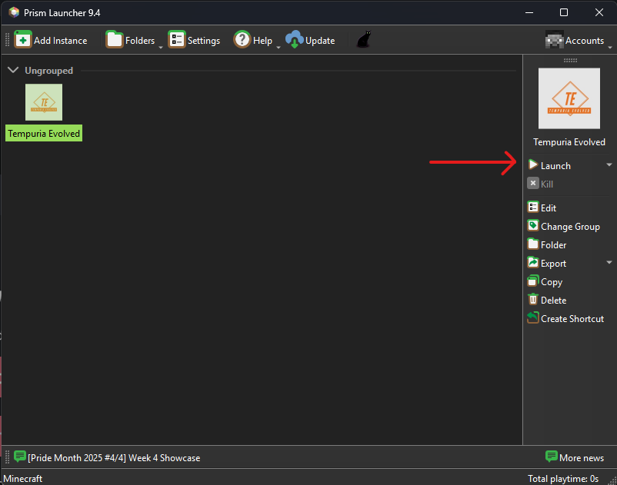Click the Tempuria Evolved name label in sidebar
The image size is (617, 485).
coord(569,142)
